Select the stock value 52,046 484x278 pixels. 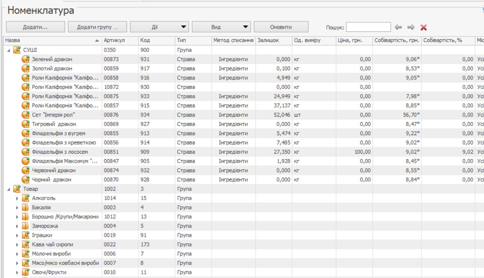coord(282,115)
